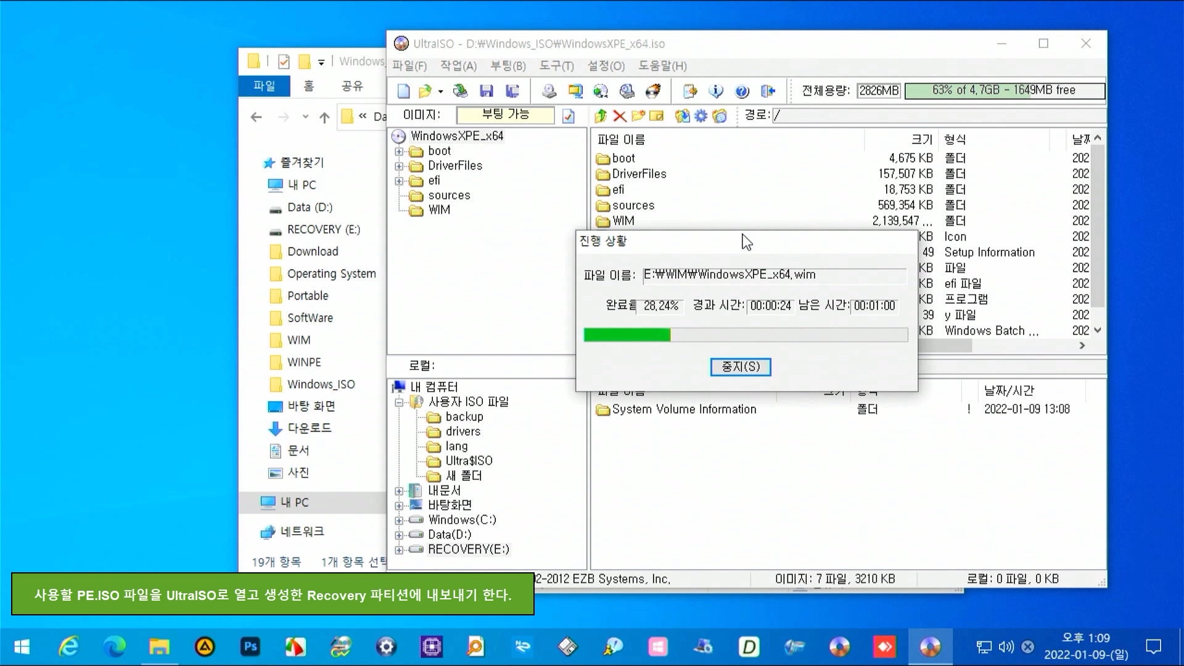1184x666 pixels.
Task: Click the Help question mark icon
Action: [742, 91]
